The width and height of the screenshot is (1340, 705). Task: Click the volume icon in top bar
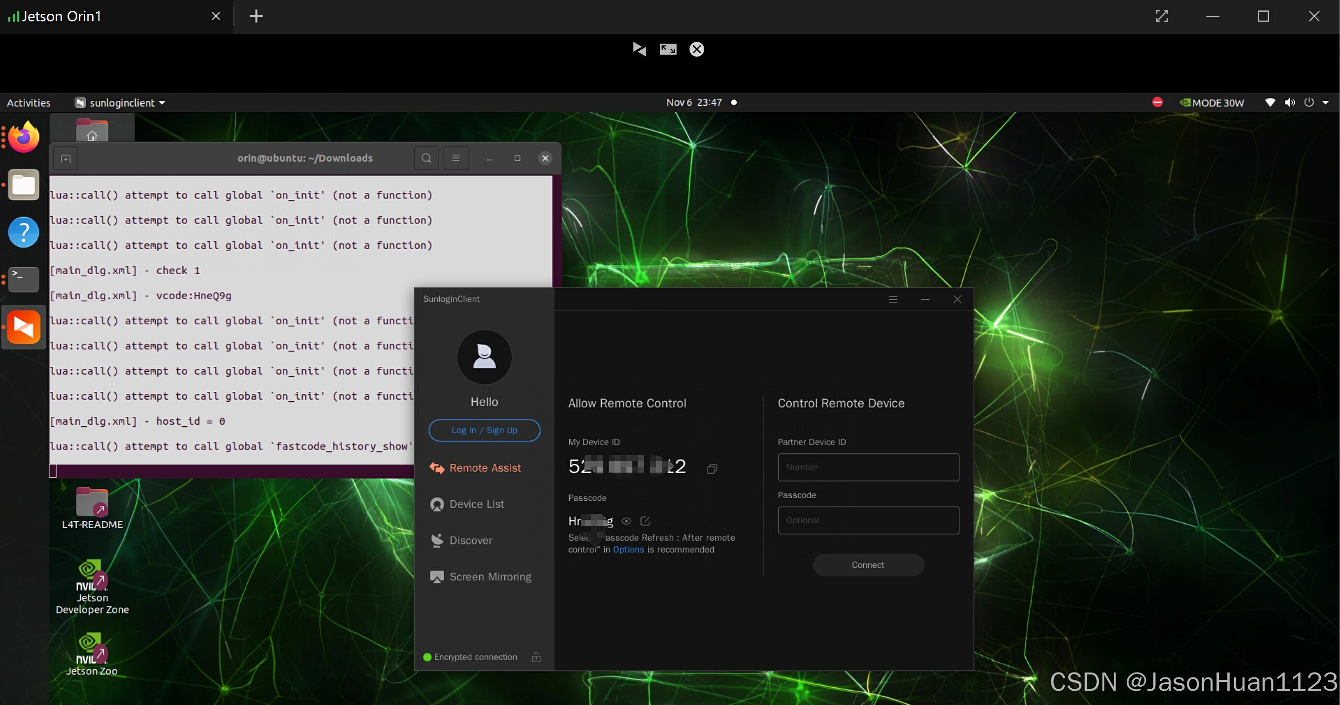1290,102
